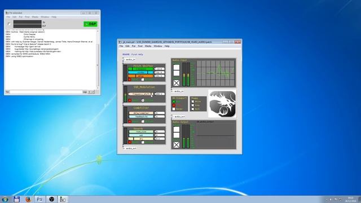Screen dimensions: 361x203
Task: Open Find menu in the patch window
Action: click(140, 46)
